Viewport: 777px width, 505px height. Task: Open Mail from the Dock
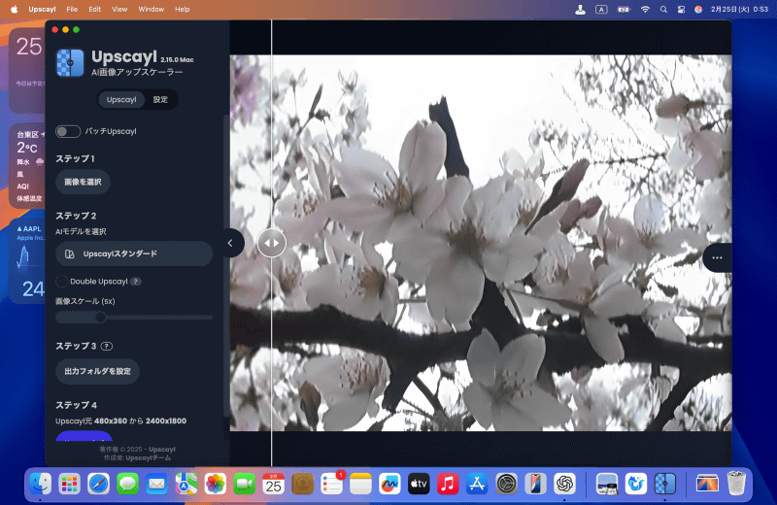156,484
